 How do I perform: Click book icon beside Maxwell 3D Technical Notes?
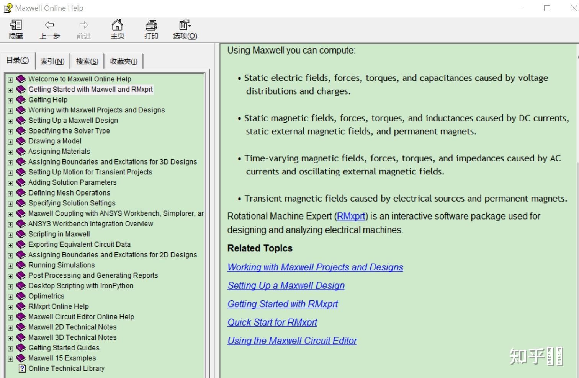click(x=21, y=337)
